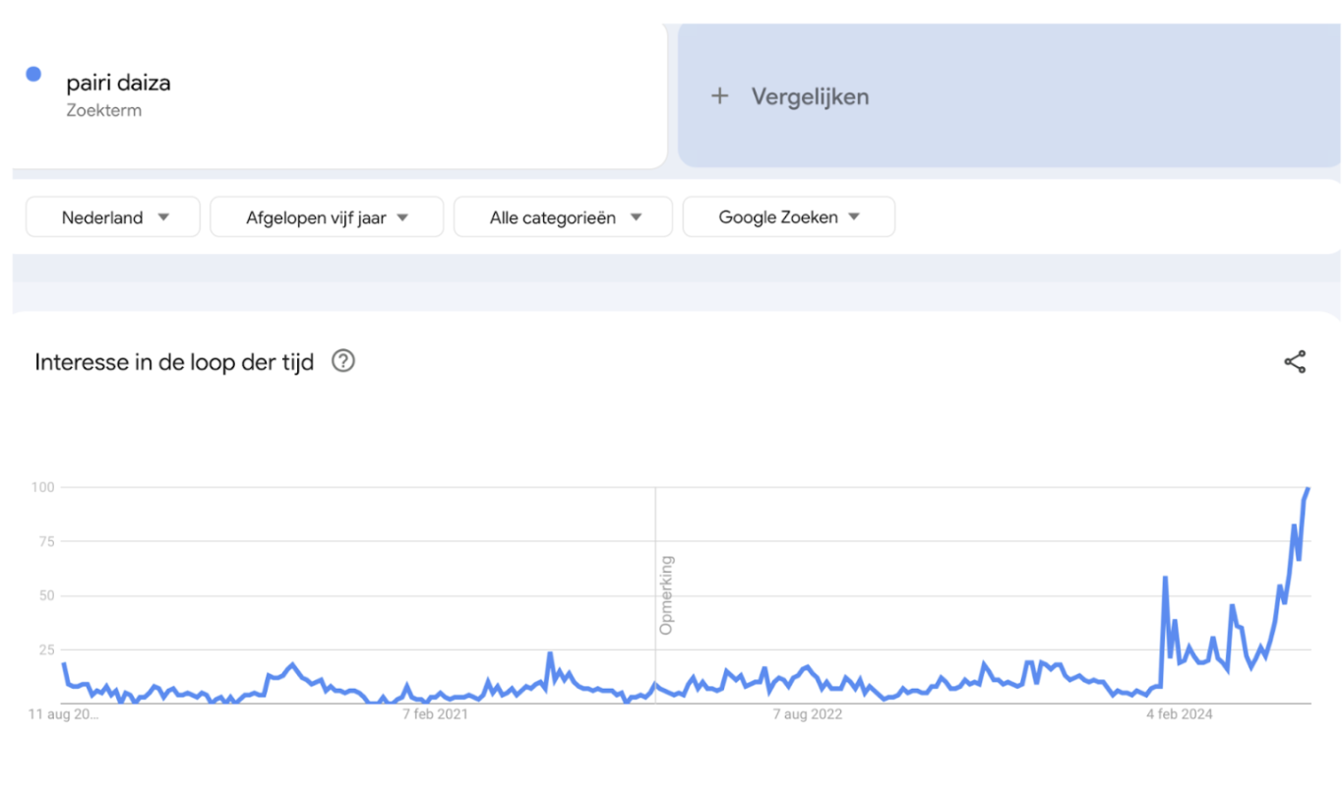This screenshot has width=1342, height=801.
Task: Click the Interesse in de loop der tijd heading
Action: point(174,362)
